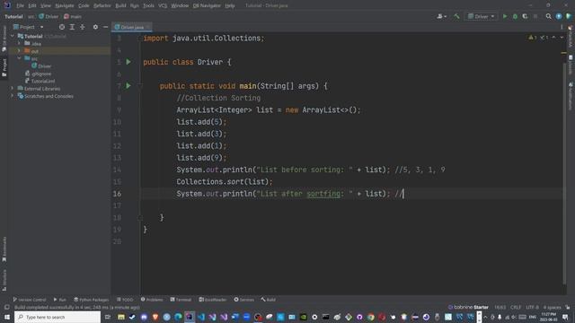Run main method from gutter arrow on line 7

128,86
